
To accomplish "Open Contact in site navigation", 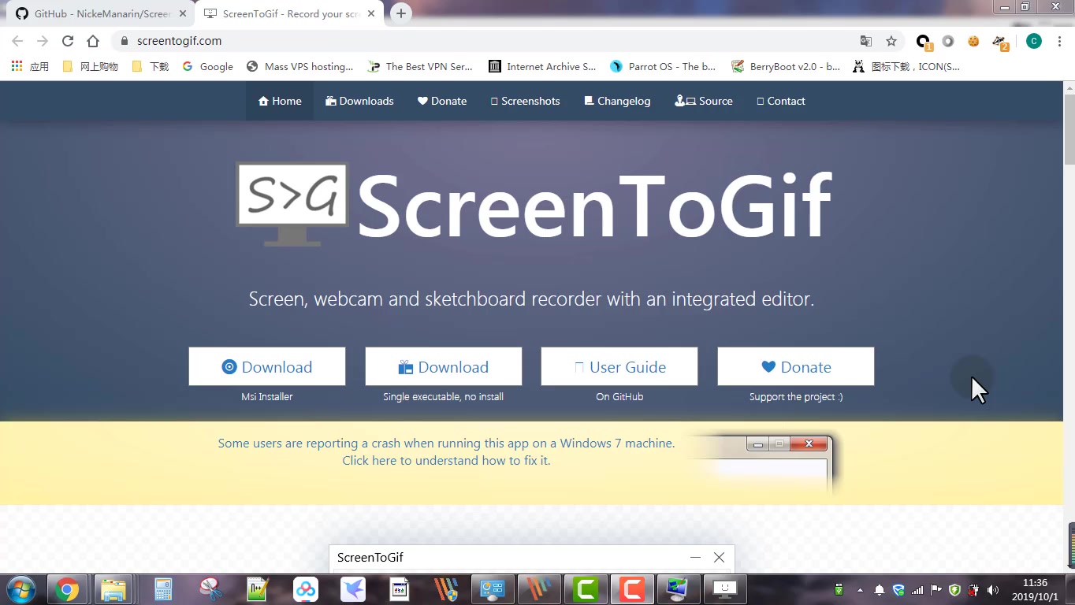I will [x=780, y=101].
